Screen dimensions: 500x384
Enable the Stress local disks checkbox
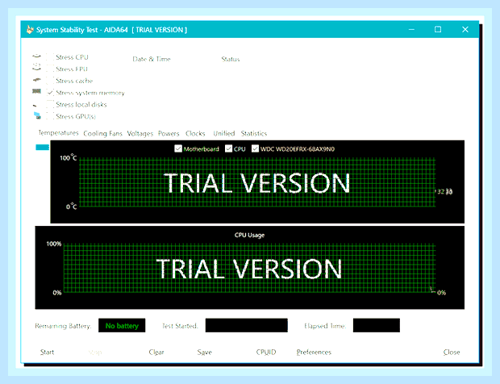pyautogui.click(x=50, y=104)
